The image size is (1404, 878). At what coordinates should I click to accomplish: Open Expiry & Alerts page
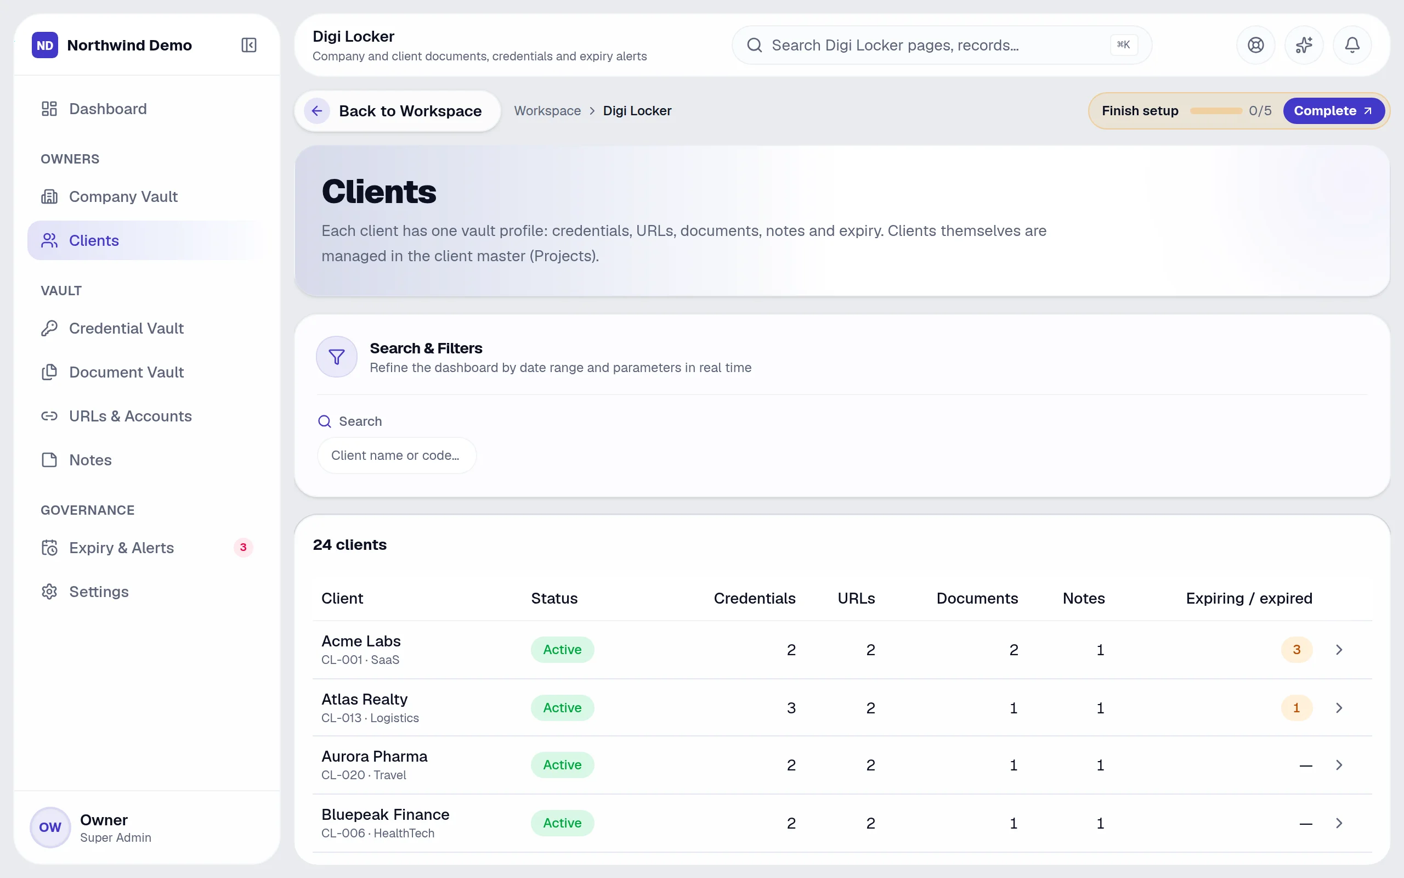pos(146,548)
